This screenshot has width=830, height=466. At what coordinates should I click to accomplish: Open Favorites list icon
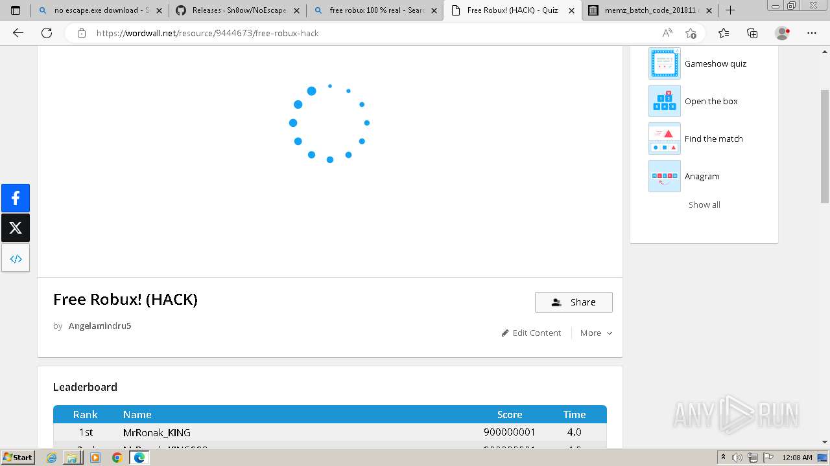pyautogui.click(x=724, y=33)
